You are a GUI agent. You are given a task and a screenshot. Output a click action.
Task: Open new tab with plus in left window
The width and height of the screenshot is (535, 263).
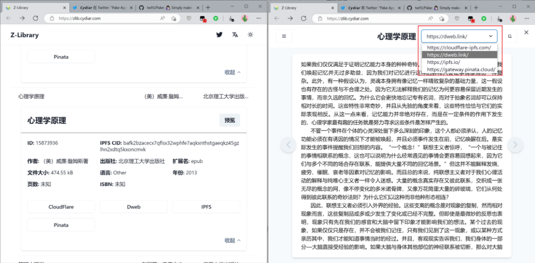[x=208, y=7]
